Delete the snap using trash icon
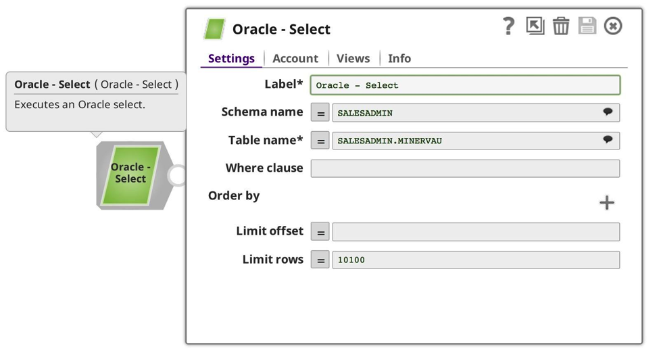 coord(560,26)
